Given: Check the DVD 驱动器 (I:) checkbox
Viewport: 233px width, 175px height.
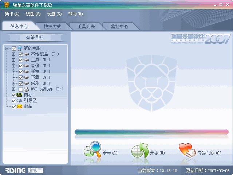Looking at the screenshot, I should point(21,89).
